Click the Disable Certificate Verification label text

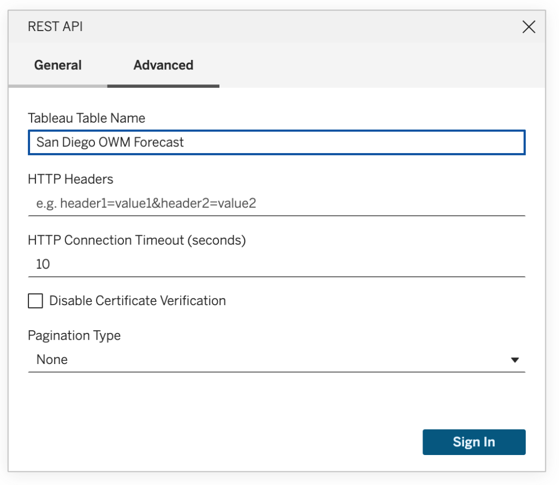tap(138, 301)
